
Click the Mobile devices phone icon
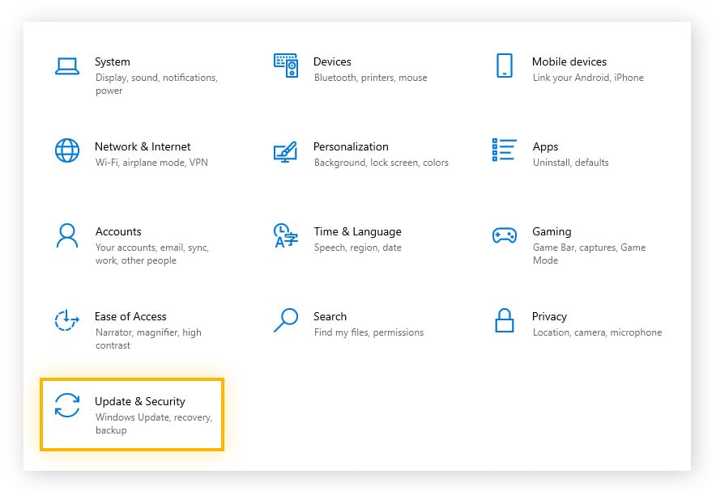click(504, 66)
